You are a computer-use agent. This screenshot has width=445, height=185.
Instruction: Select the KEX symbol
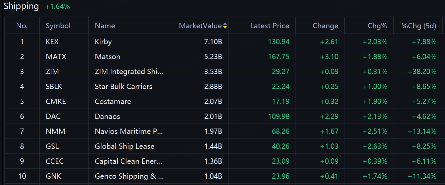(x=52, y=42)
